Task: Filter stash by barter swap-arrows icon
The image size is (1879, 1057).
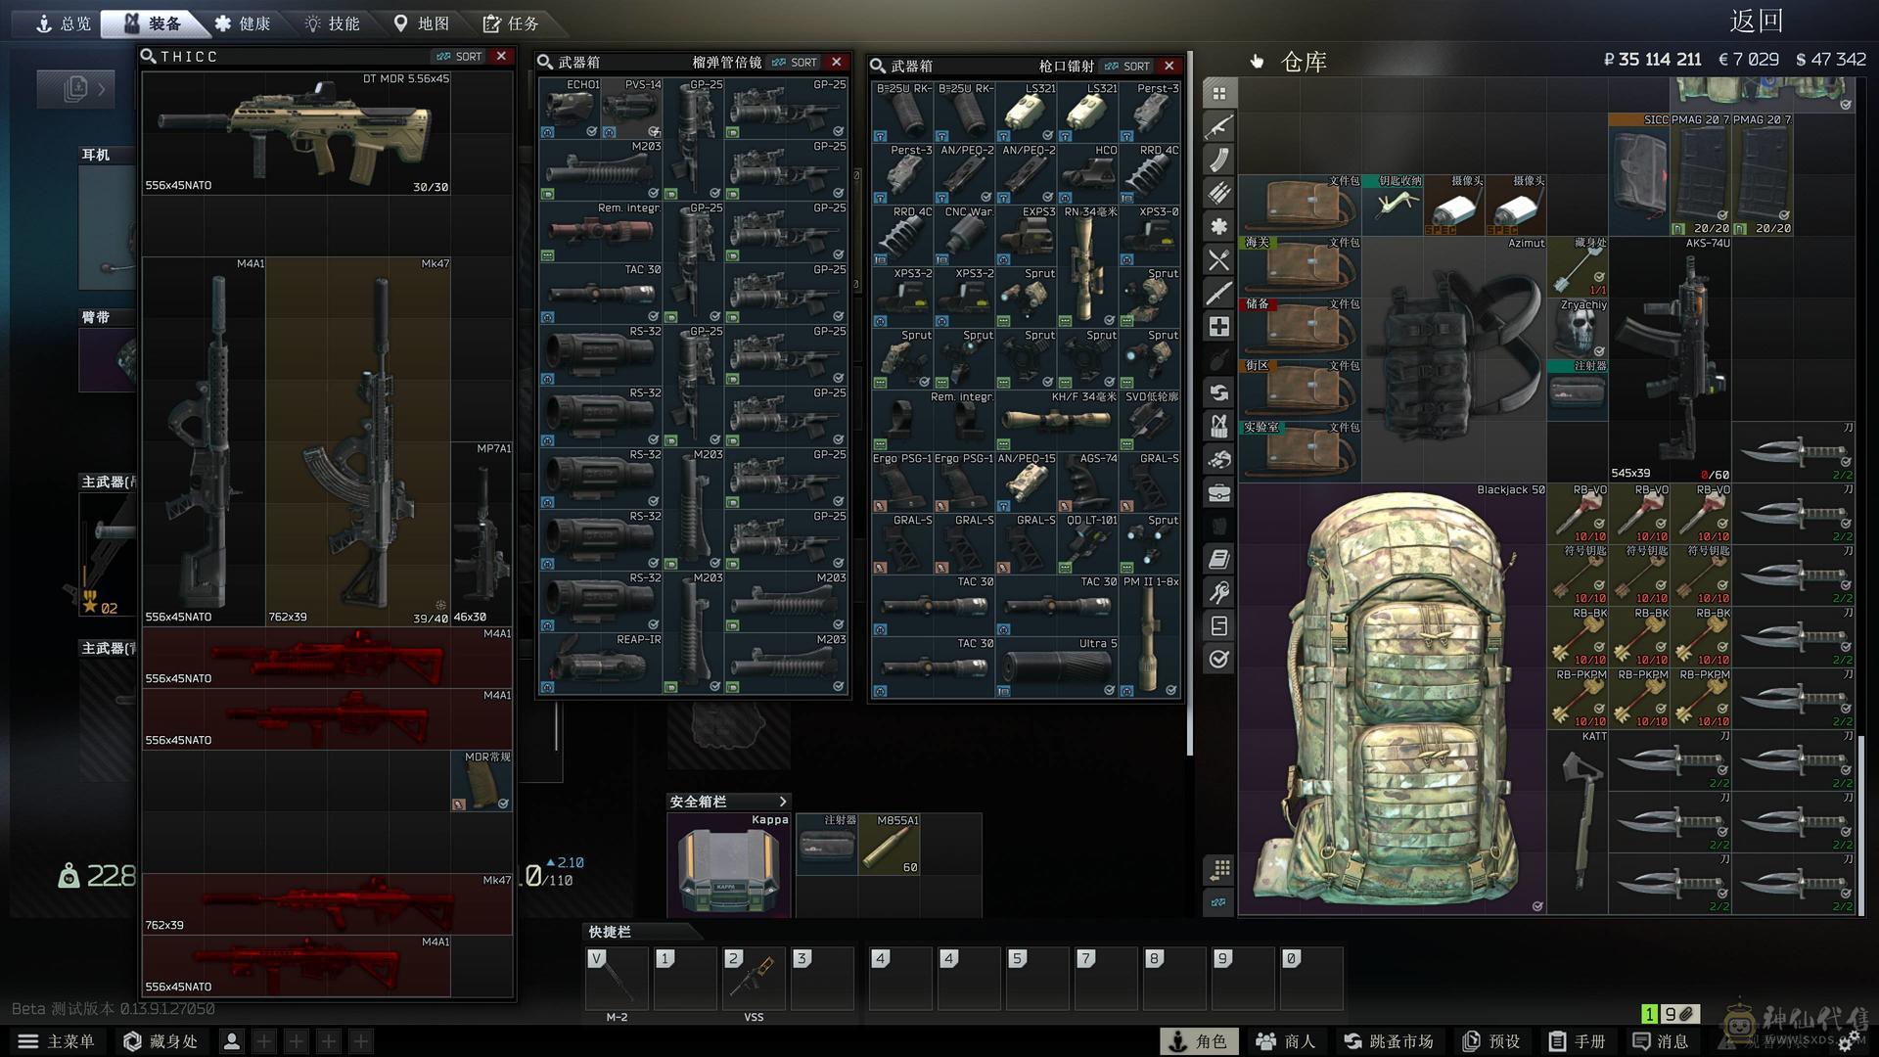Action: coord(1218,393)
